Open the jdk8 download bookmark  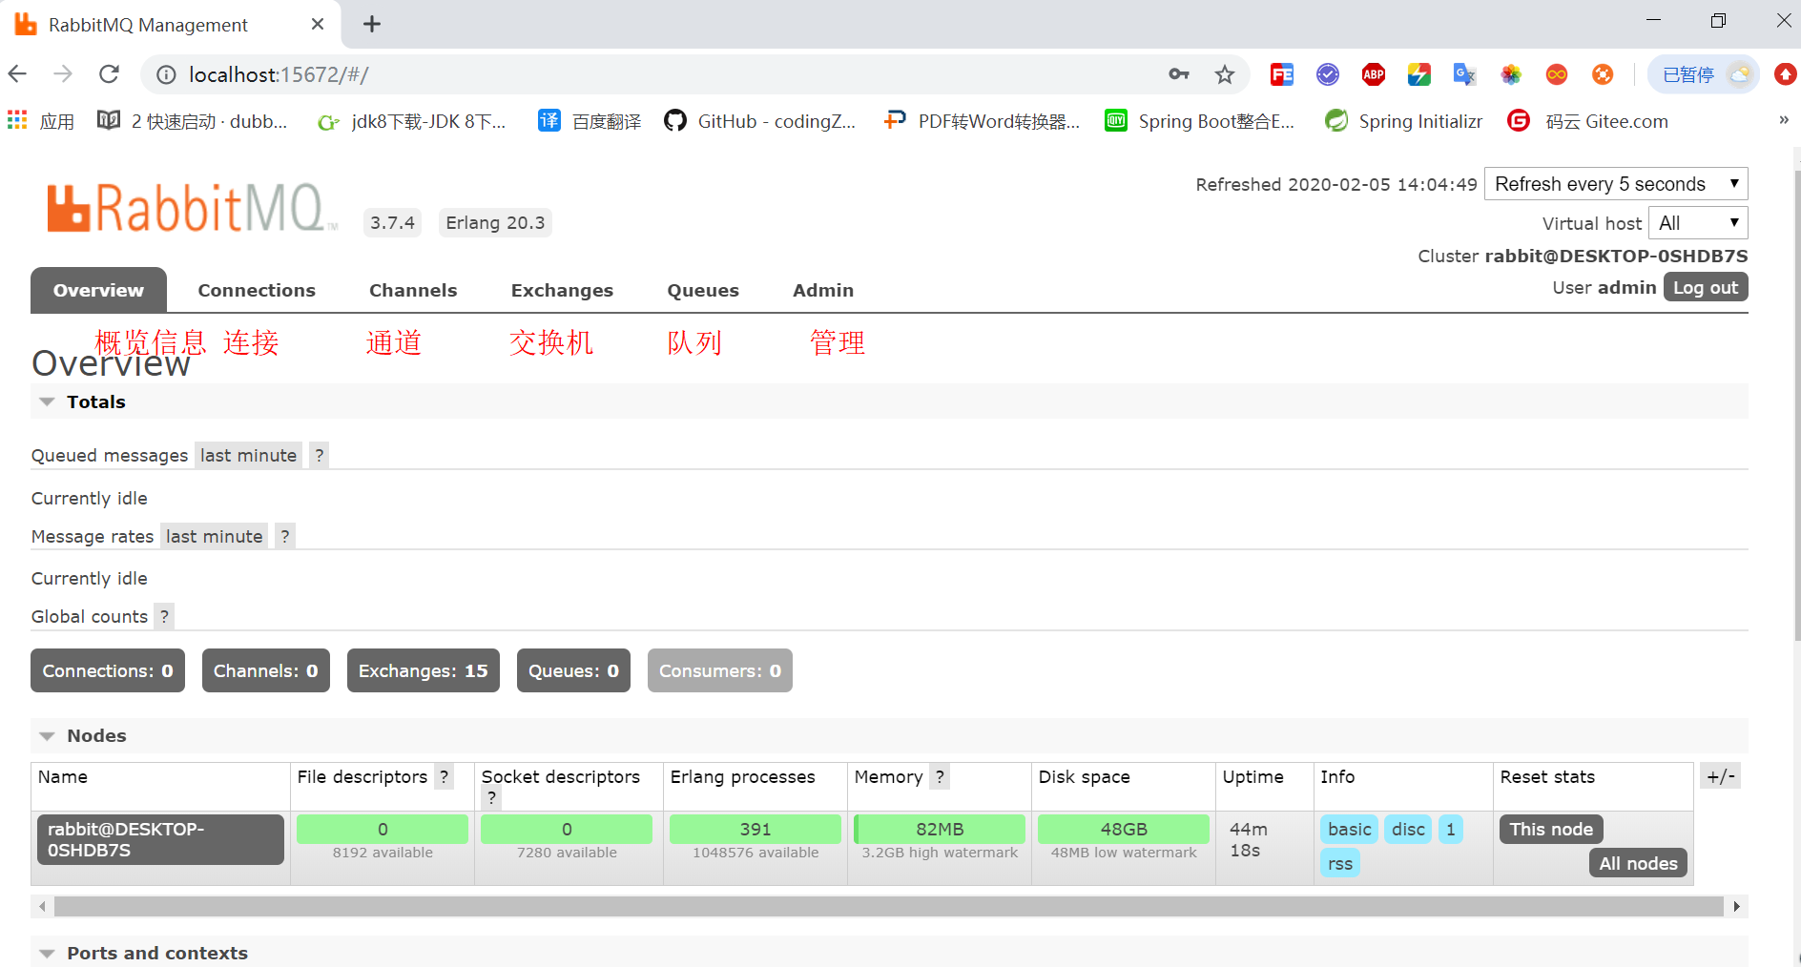pyautogui.click(x=412, y=121)
